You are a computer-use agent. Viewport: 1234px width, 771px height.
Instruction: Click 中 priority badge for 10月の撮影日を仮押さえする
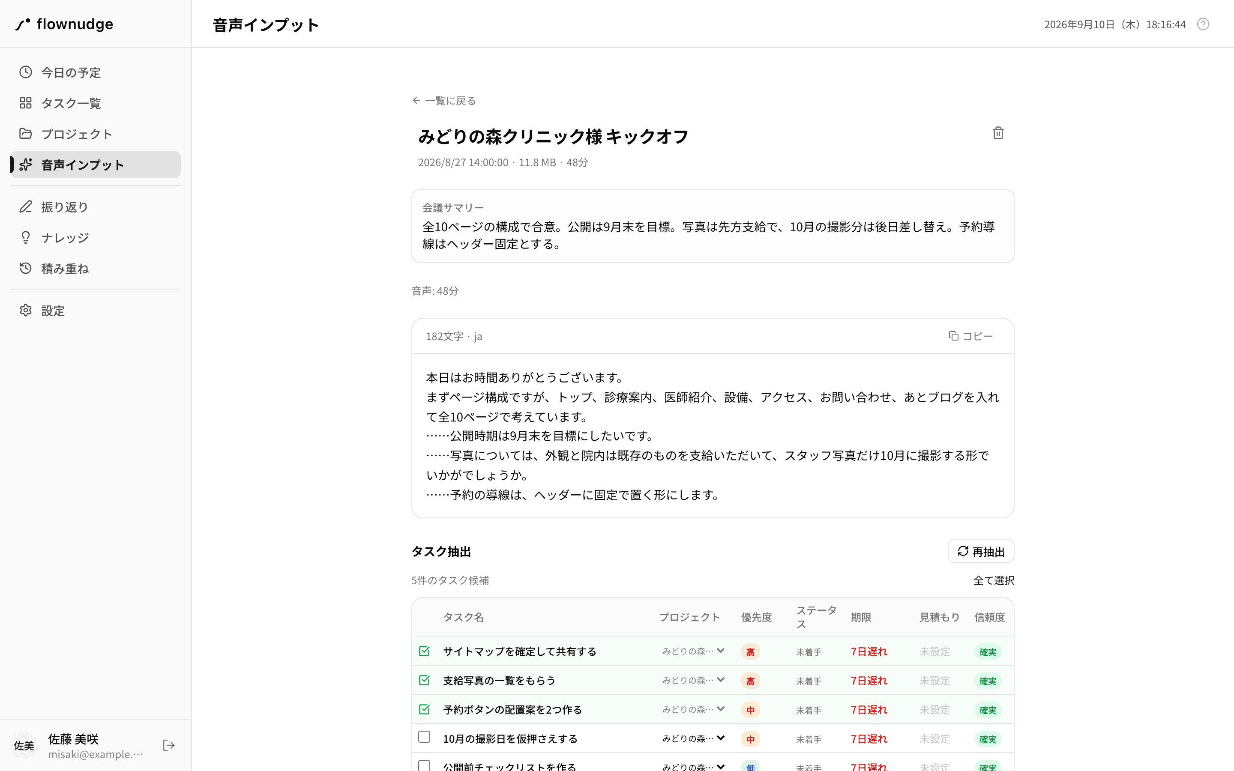point(750,739)
